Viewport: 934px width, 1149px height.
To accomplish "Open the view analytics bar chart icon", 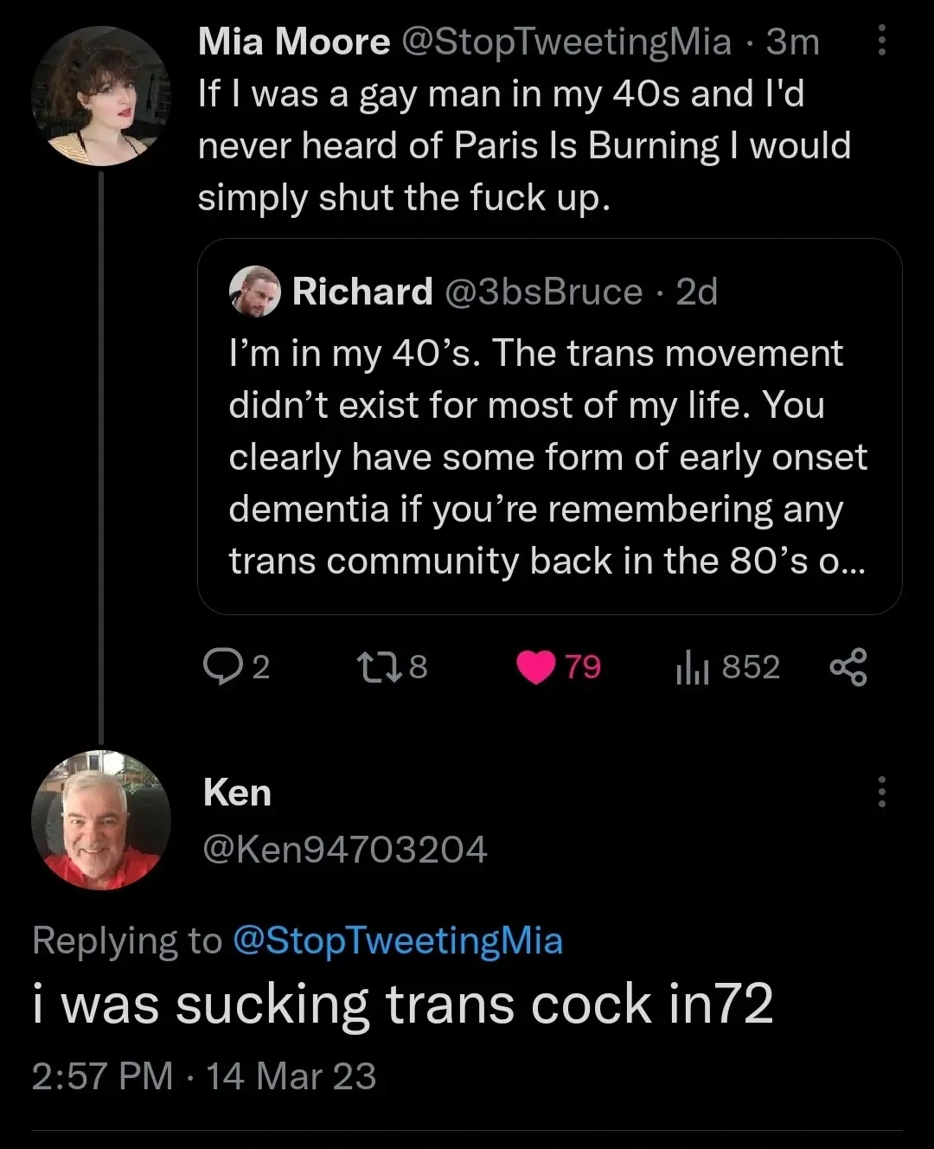I will [x=692, y=668].
